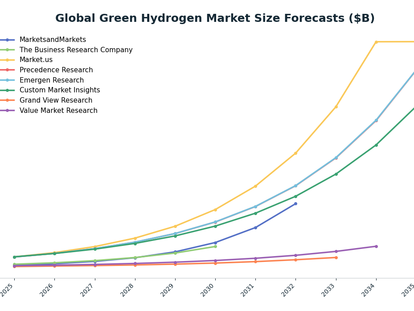Click Business Research Company green end point at 2030
This screenshot has height=311, width=414.
pos(215,246)
